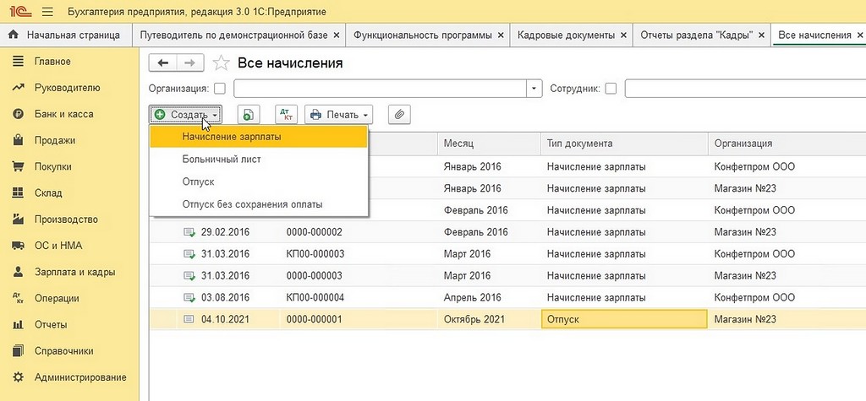The image size is (866, 401).
Task: Click the document icon in the 04.10.2021 row
Action: pyautogui.click(x=189, y=319)
